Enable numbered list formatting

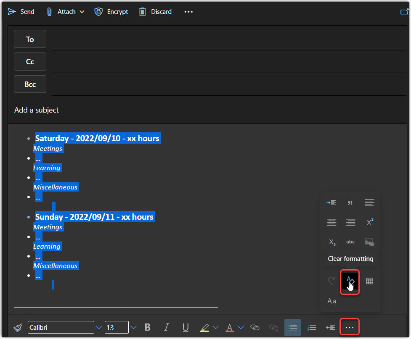tap(312, 327)
